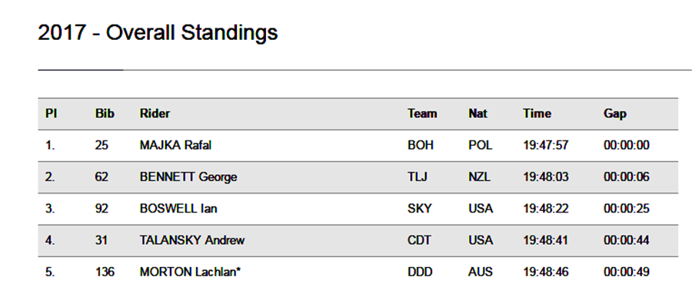This screenshot has width=692, height=287.
Task: Open rider BENNETT George
Action: 188,177
